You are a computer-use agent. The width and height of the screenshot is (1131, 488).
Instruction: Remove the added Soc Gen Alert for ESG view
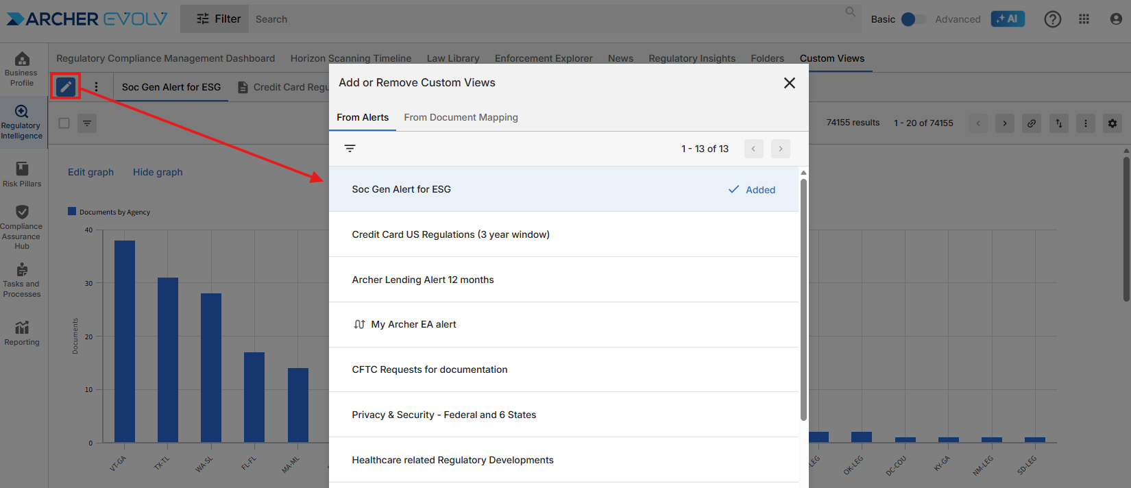click(x=751, y=190)
